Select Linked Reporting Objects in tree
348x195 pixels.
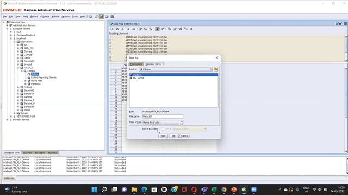point(43,77)
